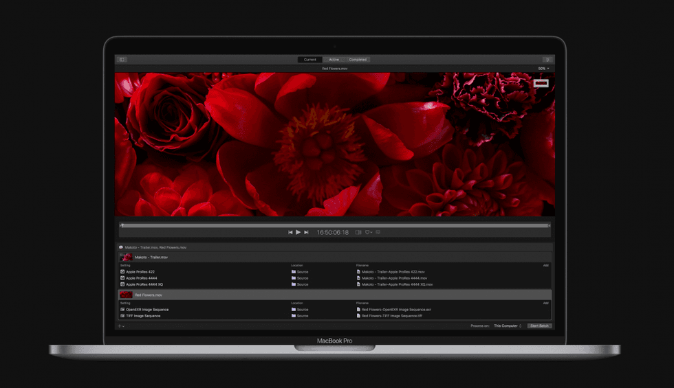Click file icon of Makoto - Trailer-Apple ProRes 4444 XQ.mov
Image resolution: width=674 pixels, height=388 pixels.
pyautogui.click(x=358, y=284)
